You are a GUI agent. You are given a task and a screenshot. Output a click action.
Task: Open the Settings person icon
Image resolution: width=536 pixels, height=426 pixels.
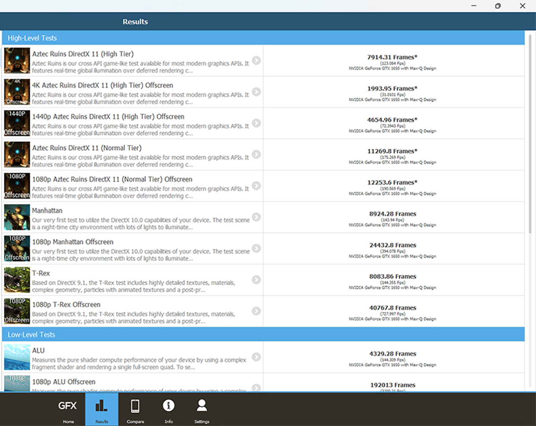202,409
